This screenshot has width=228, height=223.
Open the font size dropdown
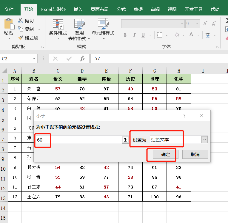pos(197,23)
